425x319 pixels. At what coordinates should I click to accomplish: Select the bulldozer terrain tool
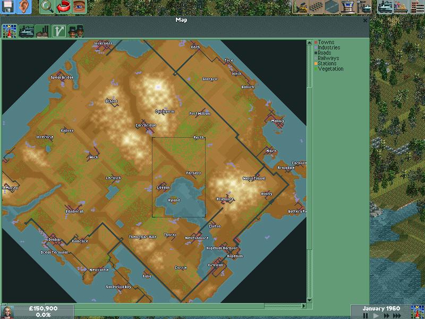[x=300, y=7]
